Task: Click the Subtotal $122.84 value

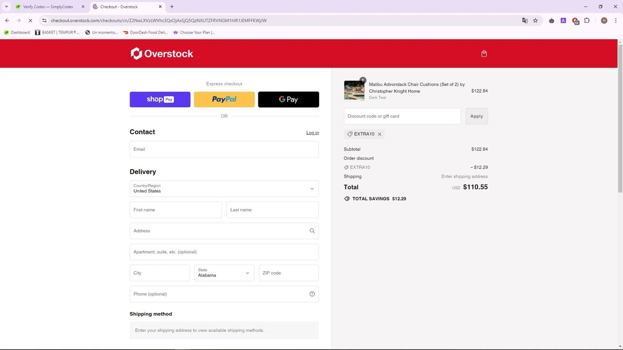Action: tap(479, 149)
